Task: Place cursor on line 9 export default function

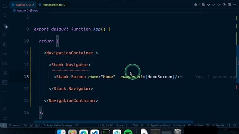Action: (72, 29)
